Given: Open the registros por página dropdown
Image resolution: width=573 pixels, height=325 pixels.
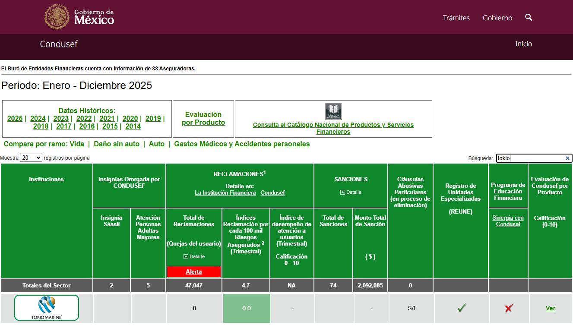Looking at the screenshot, I should 31,158.
